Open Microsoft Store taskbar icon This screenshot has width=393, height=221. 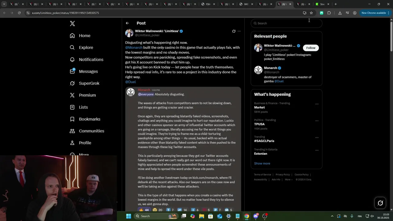pos(211,216)
